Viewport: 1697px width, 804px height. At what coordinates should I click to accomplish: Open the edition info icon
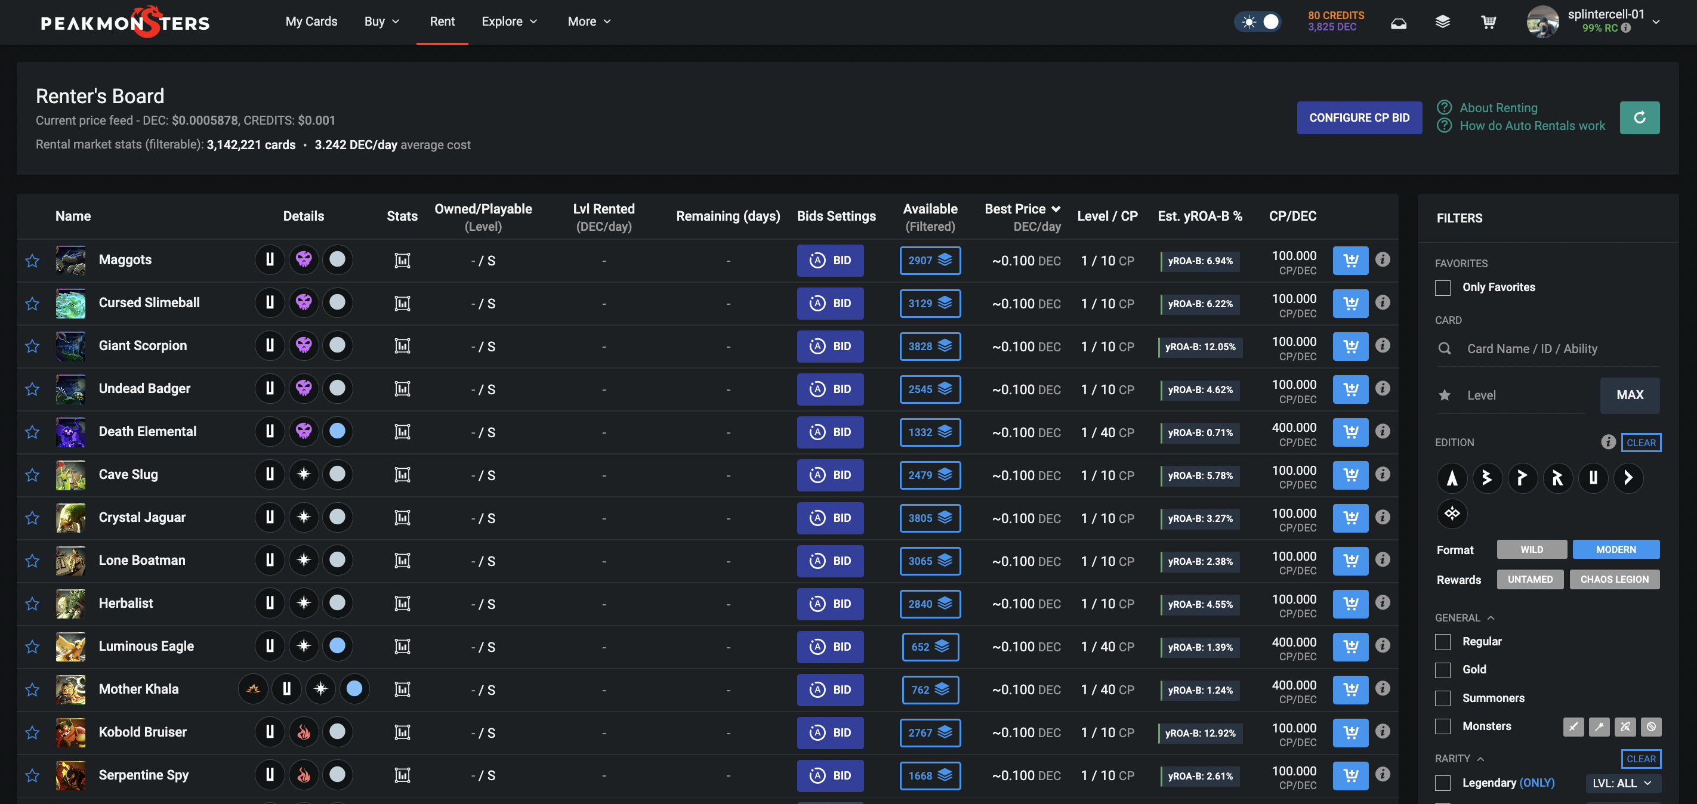click(x=1608, y=442)
